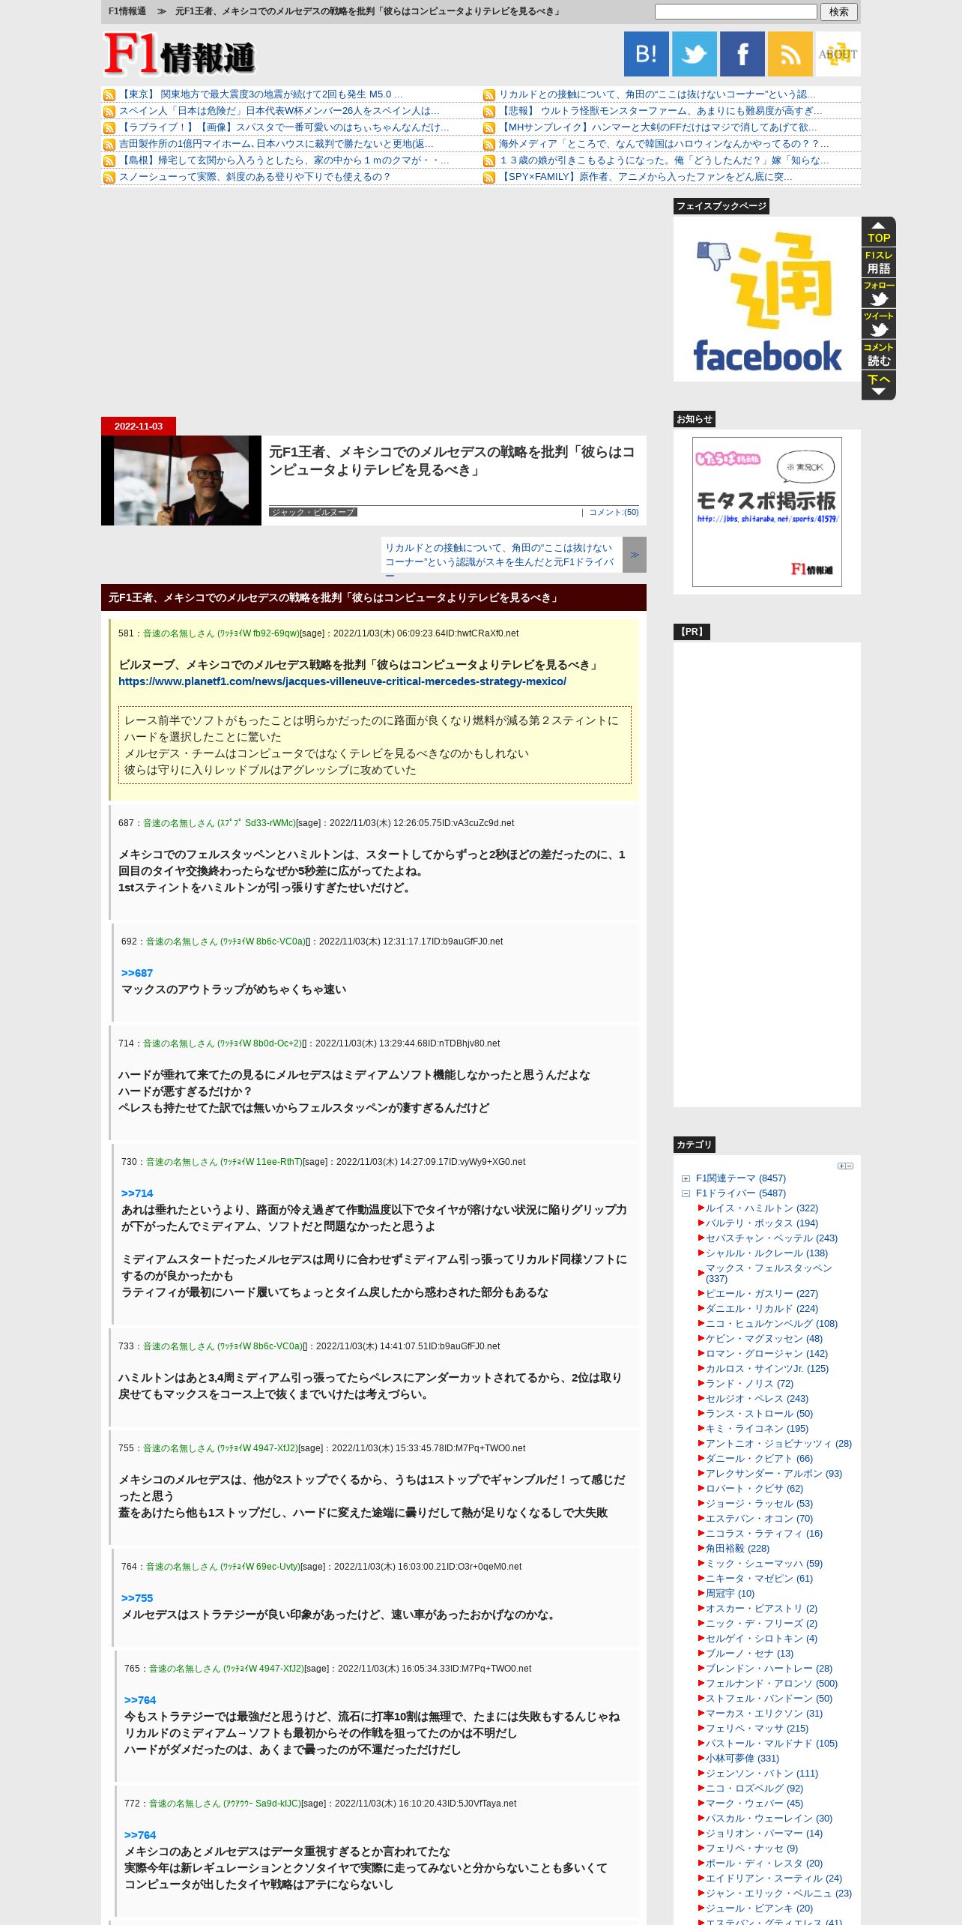This screenshot has width=962, height=1925.
Task: Click RSS icon beside 【島根】 headline
Action: point(109,161)
